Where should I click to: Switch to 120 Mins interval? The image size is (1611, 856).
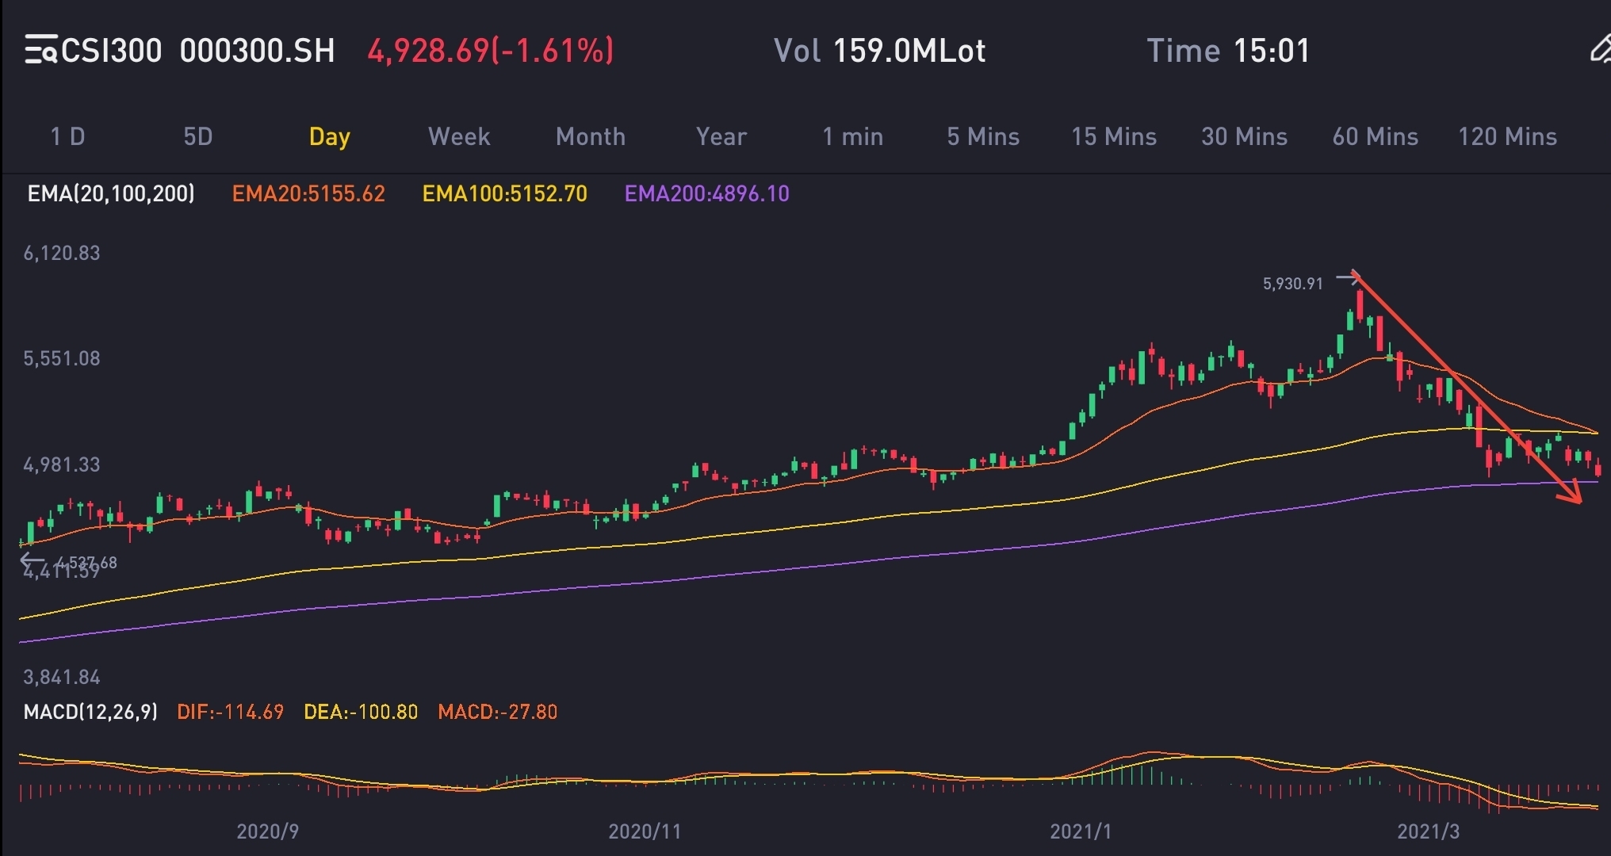[1507, 136]
